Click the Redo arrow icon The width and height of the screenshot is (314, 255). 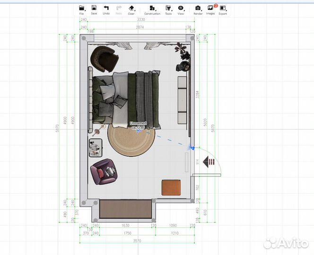119,8
